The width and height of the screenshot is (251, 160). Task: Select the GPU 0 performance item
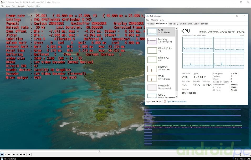(x=161, y=95)
